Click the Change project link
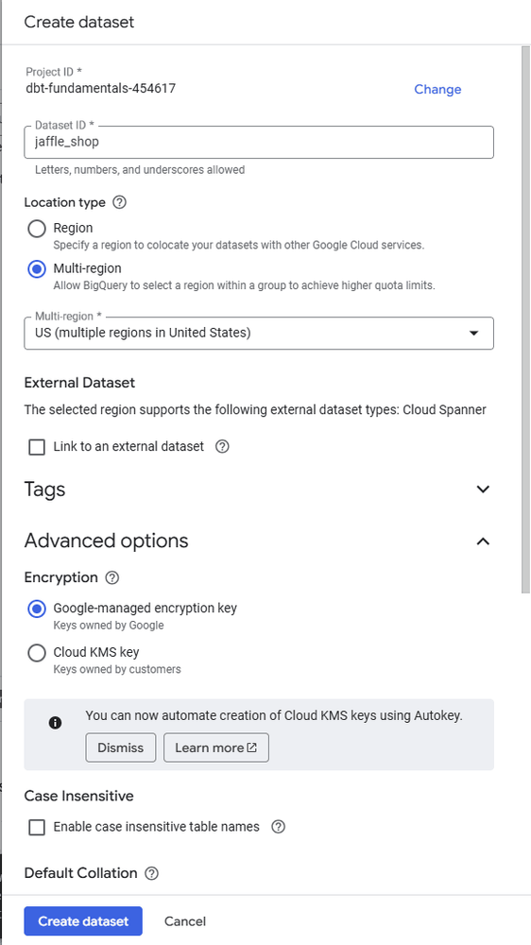The height and width of the screenshot is (945, 531). (x=437, y=89)
